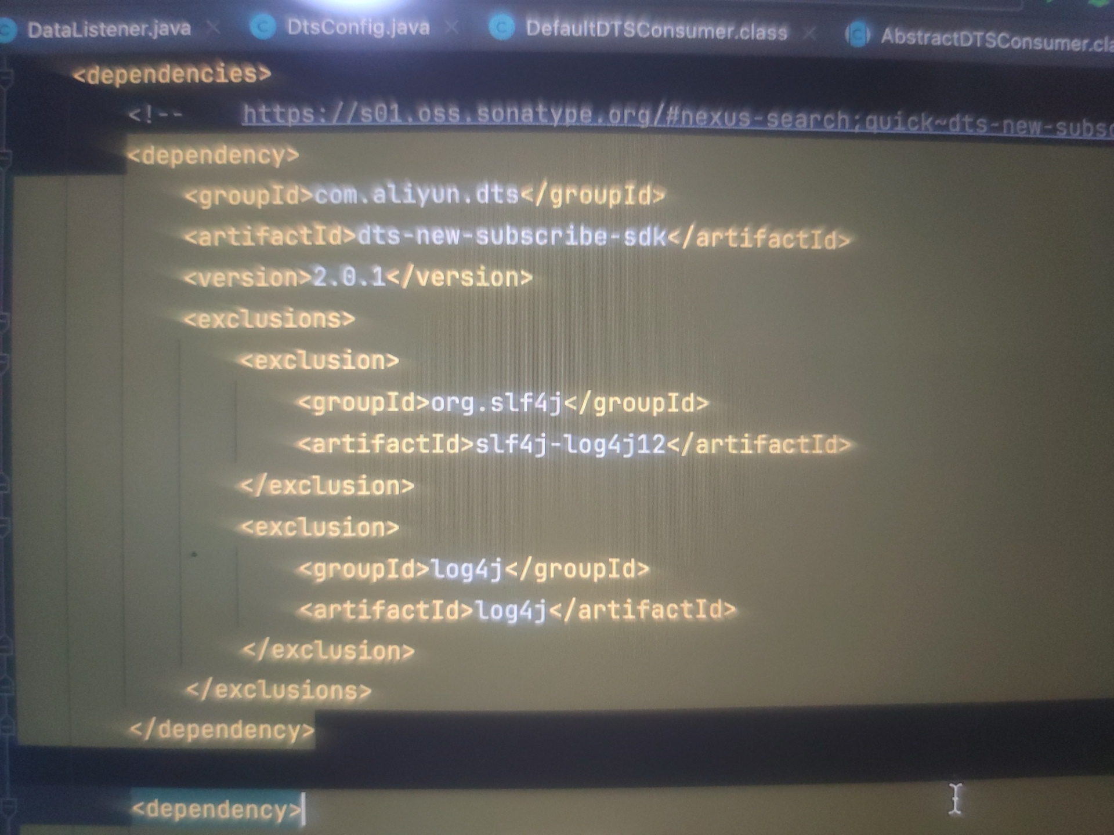The image size is (1114, 835).
Task: Click the first closing </exclusion> tag
Action: click(327, 485)
